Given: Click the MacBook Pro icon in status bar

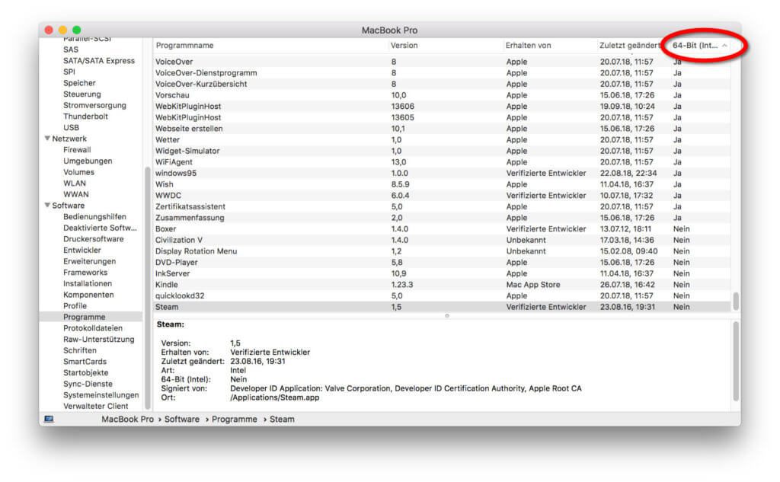Looking at the screenshot, I should [x=48, y=419].
